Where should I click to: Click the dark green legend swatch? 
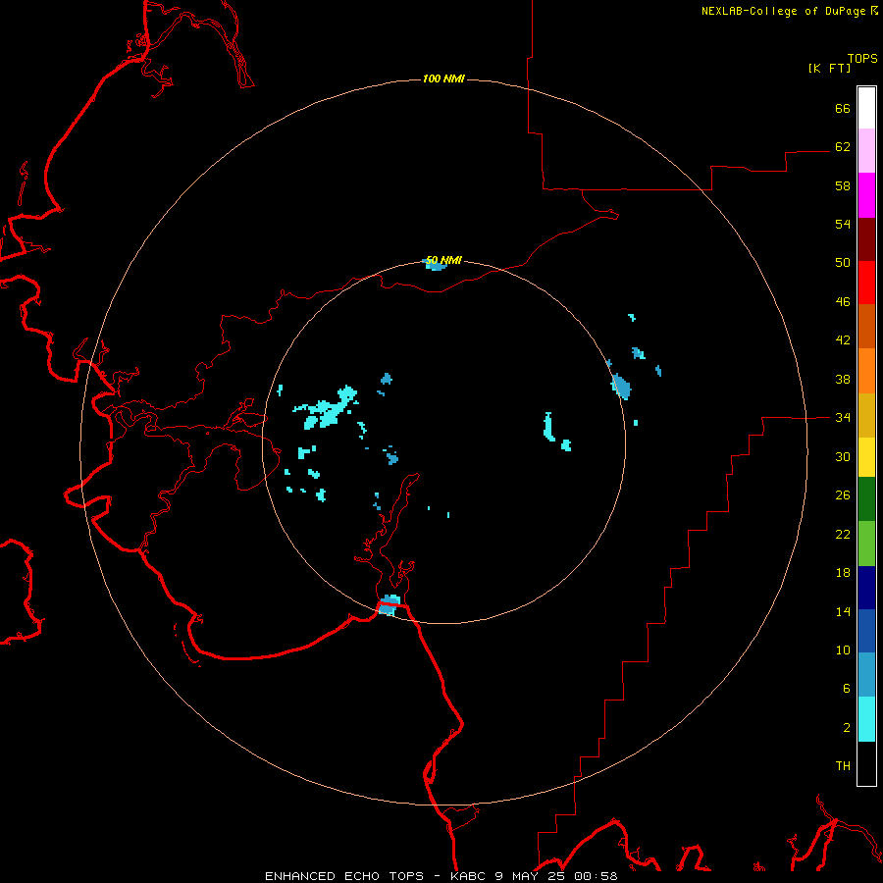[x=866, y=499]
